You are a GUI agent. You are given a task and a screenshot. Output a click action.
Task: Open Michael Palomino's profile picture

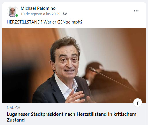coord(13,11)
